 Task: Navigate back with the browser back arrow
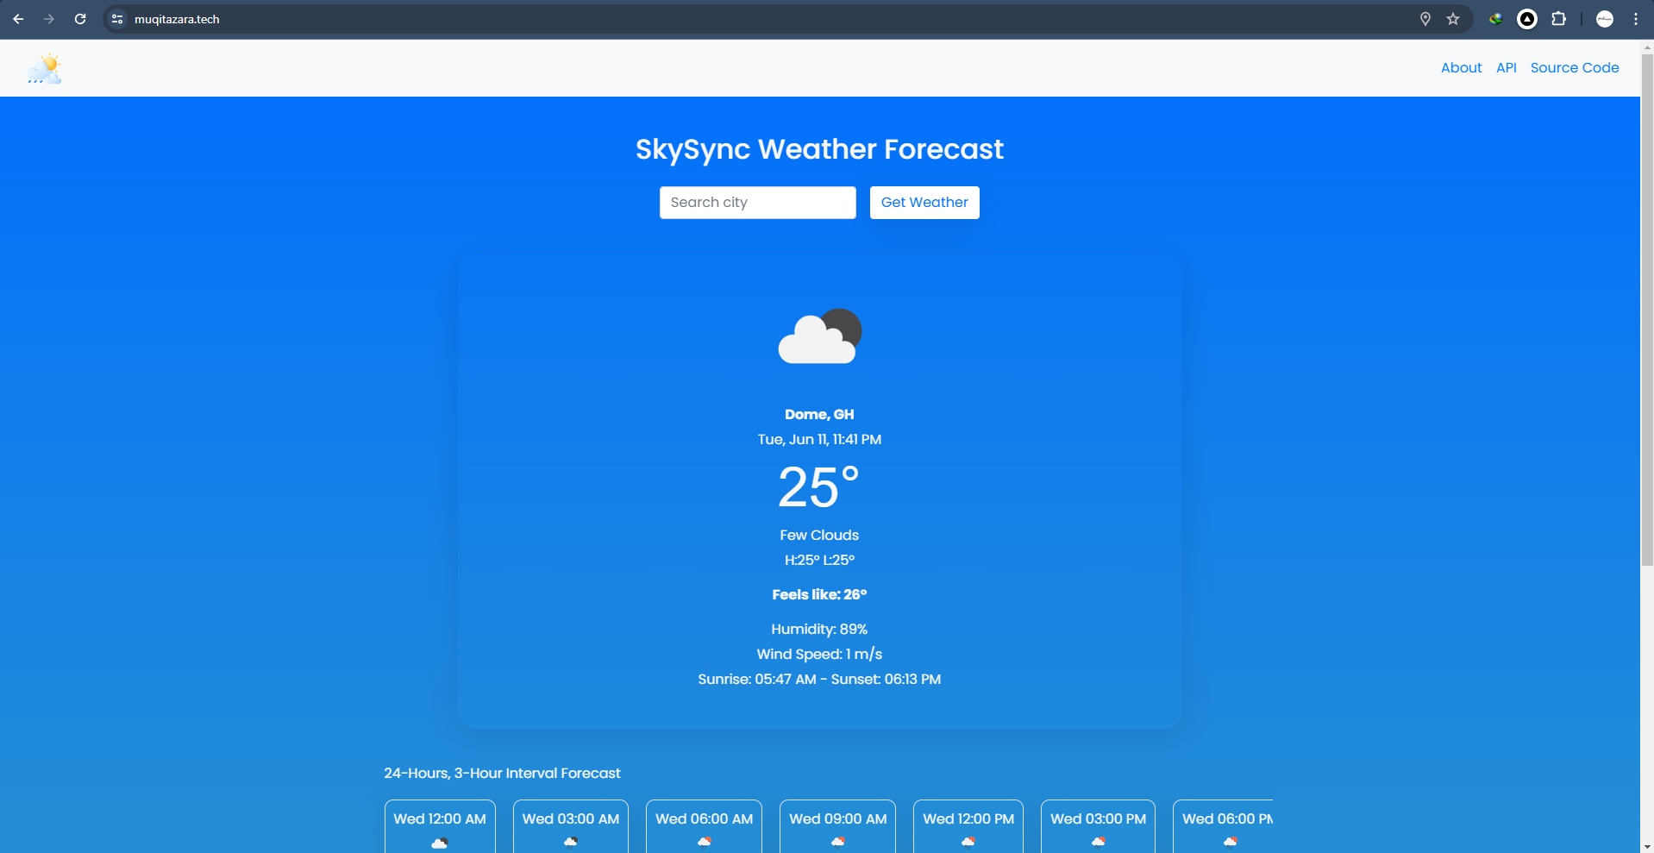point(18,18)
